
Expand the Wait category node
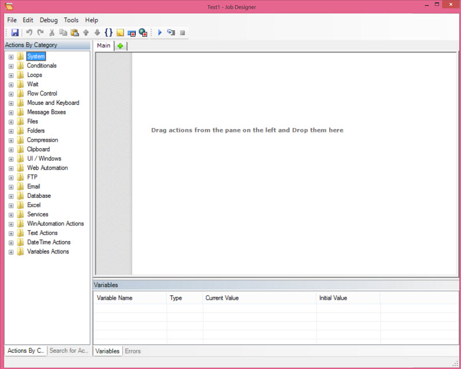pyautogui.click(x=11, y=85)
